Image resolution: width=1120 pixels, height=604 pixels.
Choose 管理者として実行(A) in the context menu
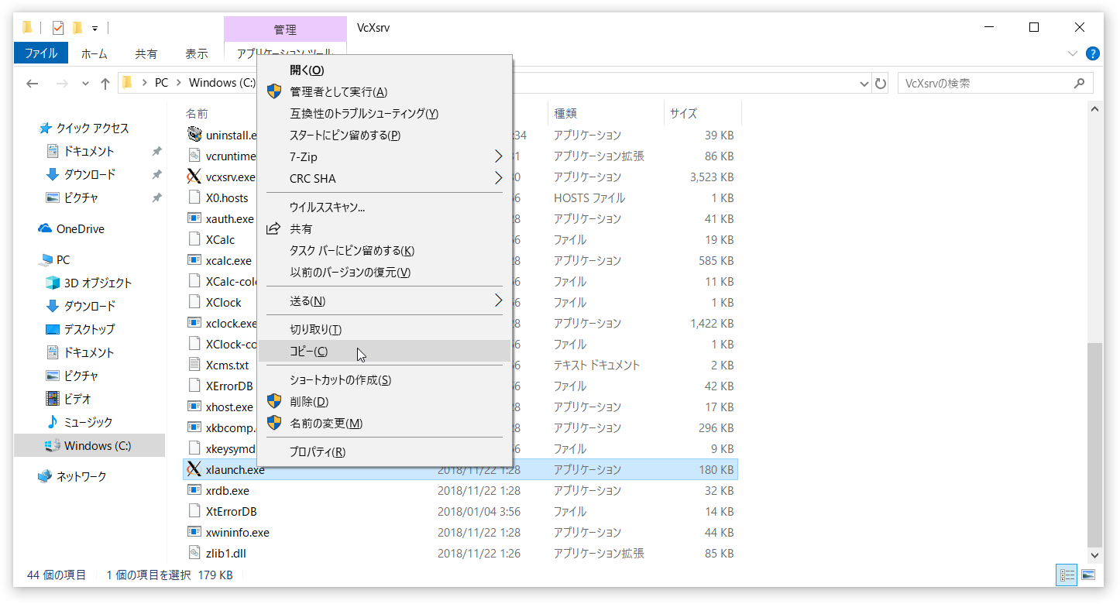[384, 91]
